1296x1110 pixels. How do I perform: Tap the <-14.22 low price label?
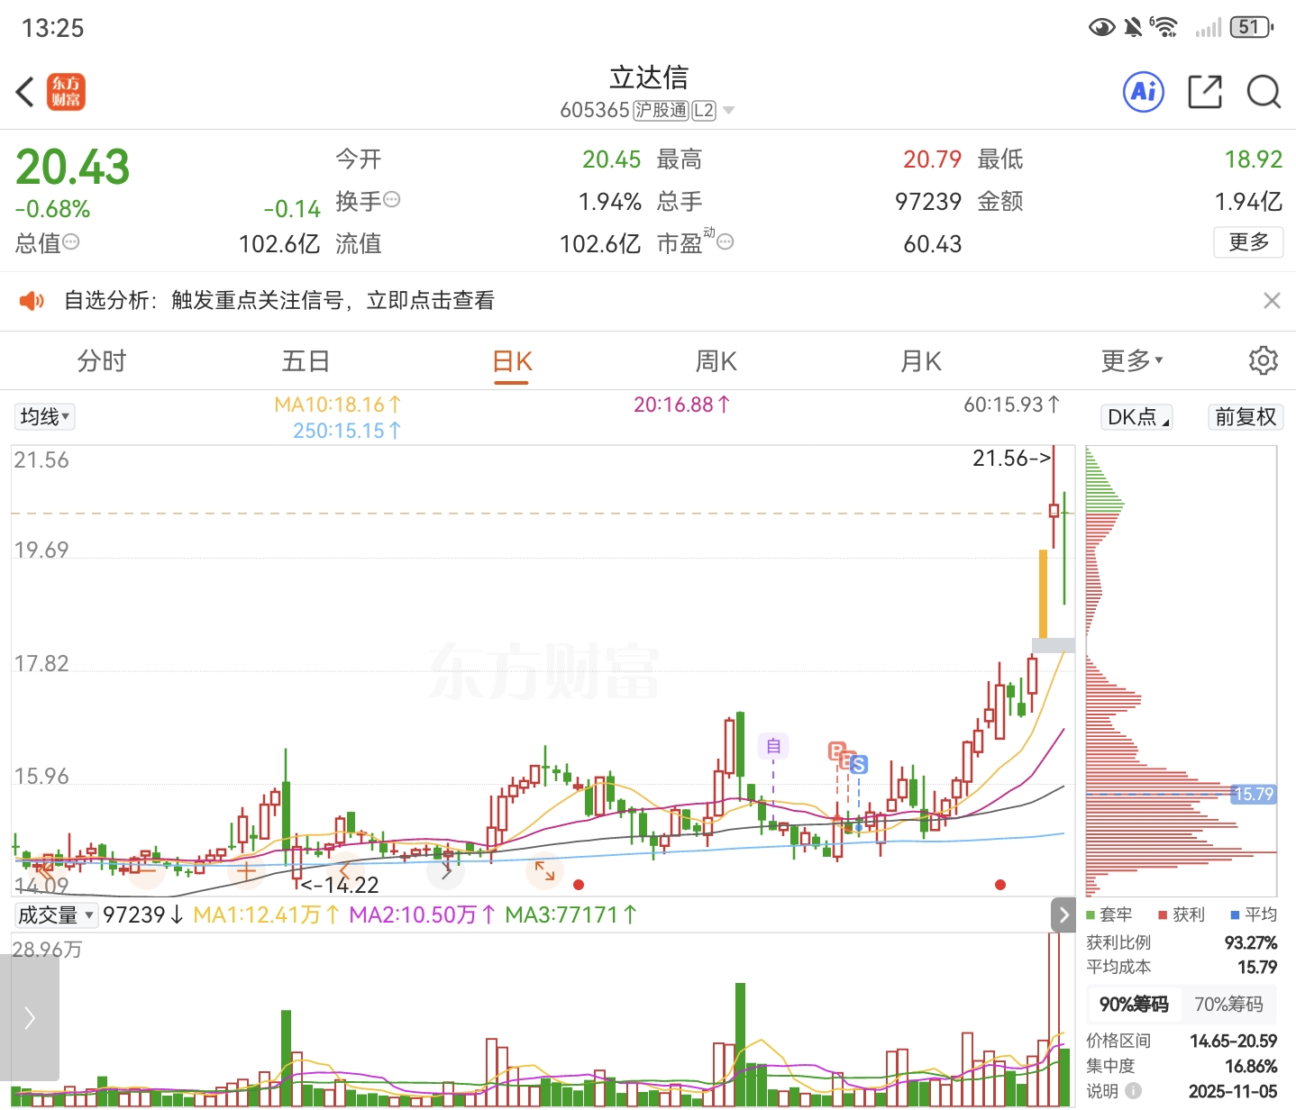pyautogui.click(x=339, y=885)
